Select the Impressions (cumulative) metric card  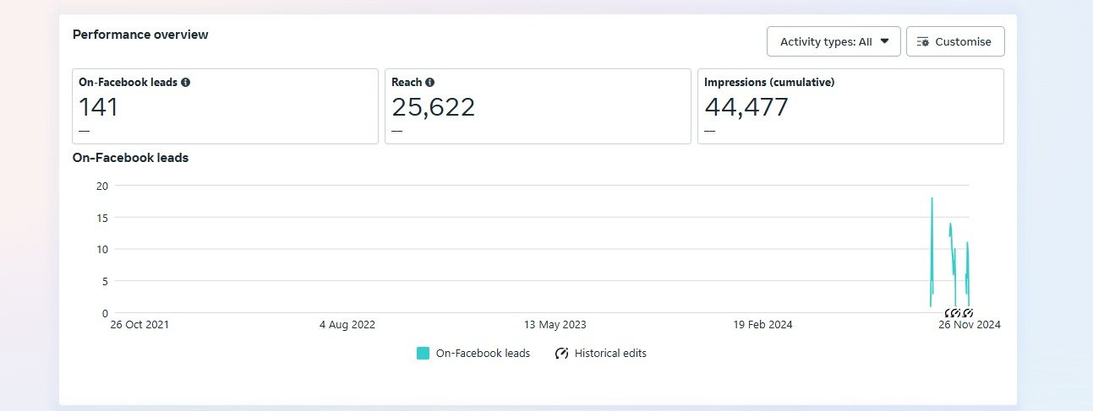850,106
